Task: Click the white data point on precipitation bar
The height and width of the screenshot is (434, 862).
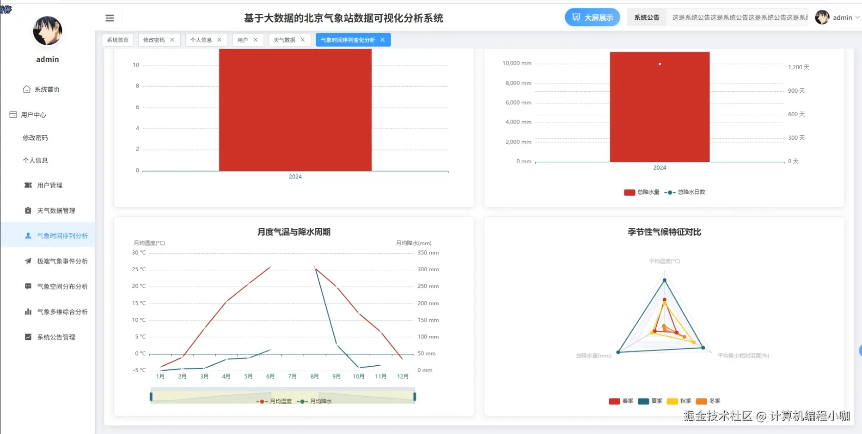Action: (660, 64)
